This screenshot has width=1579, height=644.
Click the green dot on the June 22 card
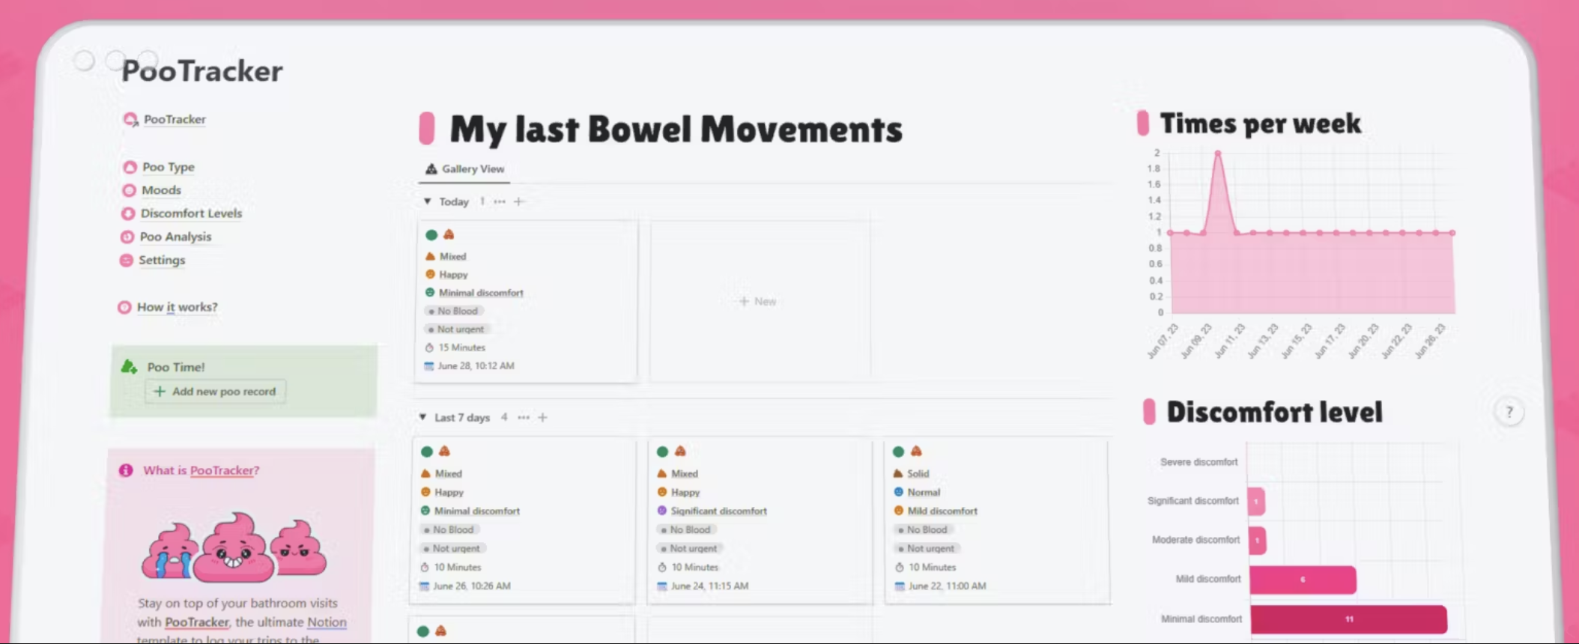[x=898, y=452]
